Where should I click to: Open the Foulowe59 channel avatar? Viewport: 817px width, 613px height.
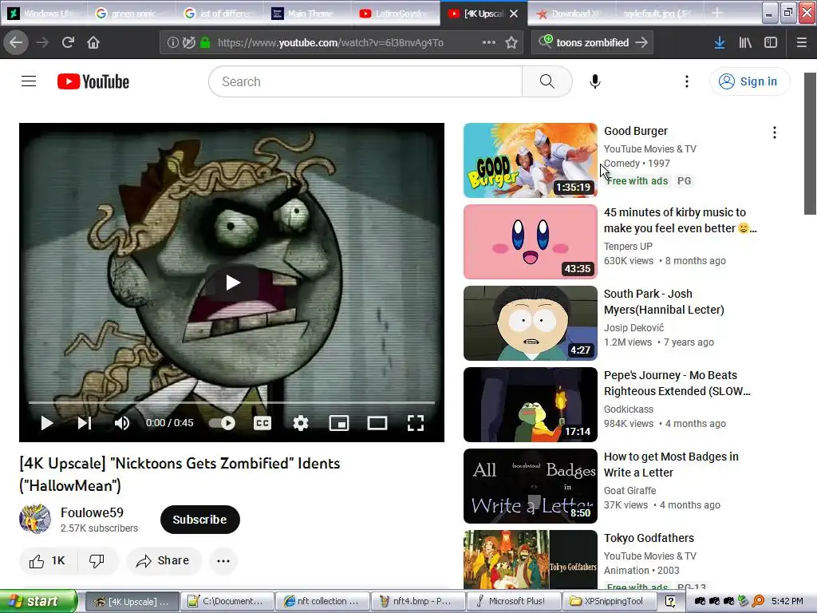(35, 519)
